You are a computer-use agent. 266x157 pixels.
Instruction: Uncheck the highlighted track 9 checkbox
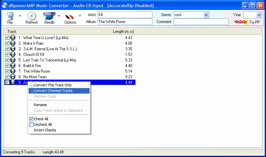click(x=7, y=82)
